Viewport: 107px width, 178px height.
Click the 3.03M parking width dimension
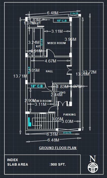67,121
